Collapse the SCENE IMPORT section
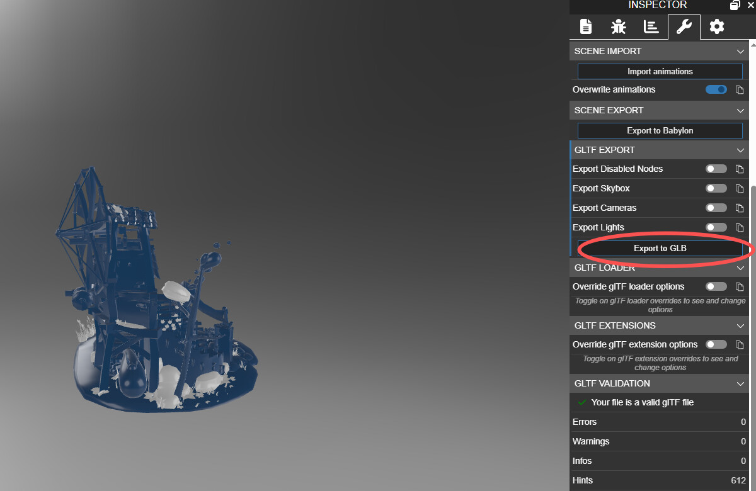Image resolution: width=756 pixels, height=491 pixels. 740,51
